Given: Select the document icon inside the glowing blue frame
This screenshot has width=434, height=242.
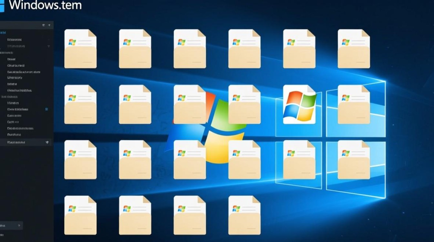Looking at the screenshot, I should point(354,103).
